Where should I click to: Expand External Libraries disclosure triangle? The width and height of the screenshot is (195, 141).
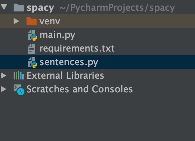3,76
